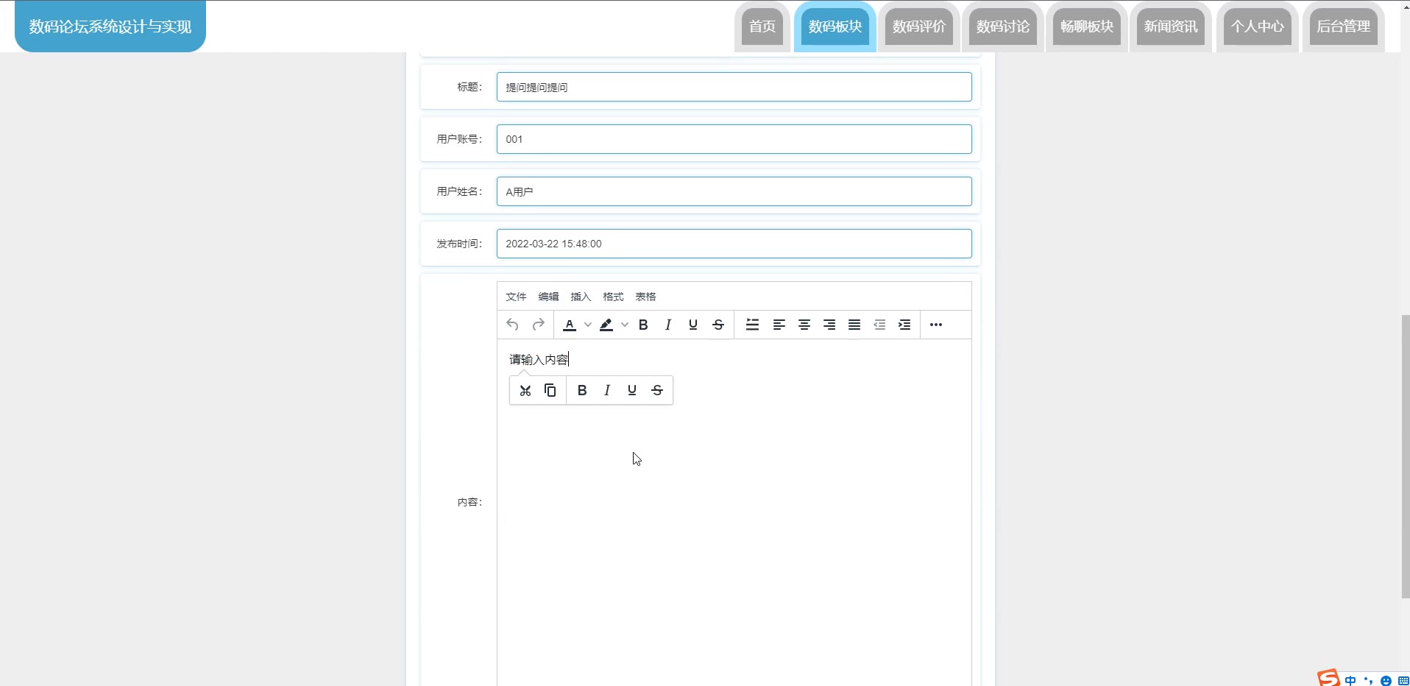Open the 后台管理 tab
This screenshot has height=686, width=1410.
click(1344, 26)
